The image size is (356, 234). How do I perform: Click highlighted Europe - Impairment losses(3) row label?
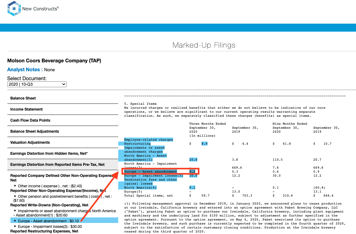coord(153,176)
